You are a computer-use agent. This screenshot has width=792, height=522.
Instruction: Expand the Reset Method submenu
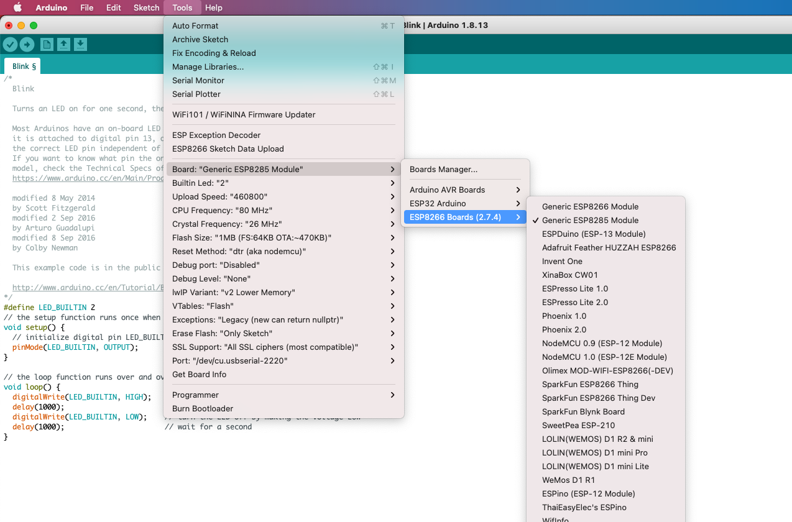(x=283, y=251)
